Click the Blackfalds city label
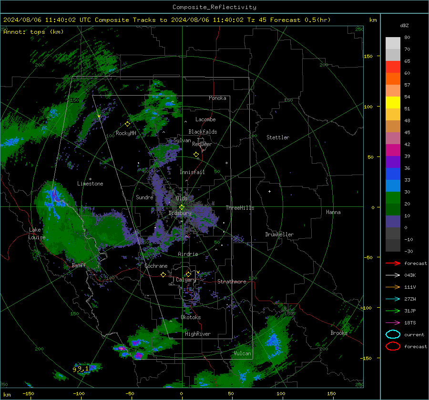 coord(203,132)
